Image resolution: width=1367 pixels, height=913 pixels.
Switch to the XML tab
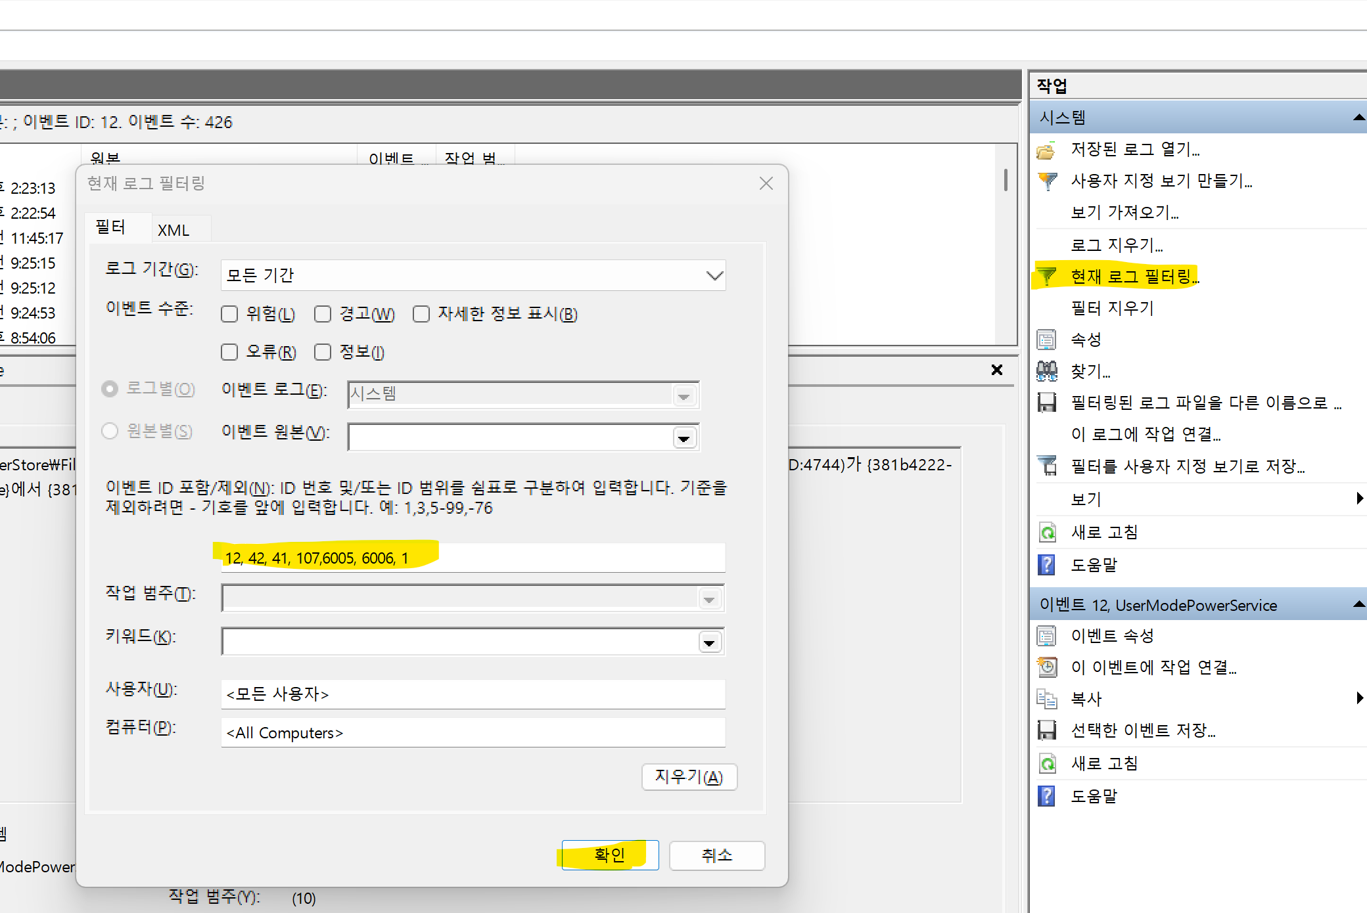(x=174, y=230)
